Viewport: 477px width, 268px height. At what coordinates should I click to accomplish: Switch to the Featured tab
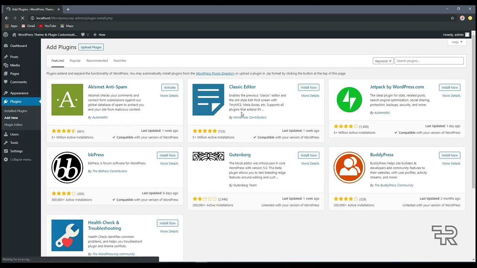pyautogui.click(x=58, y=61)
